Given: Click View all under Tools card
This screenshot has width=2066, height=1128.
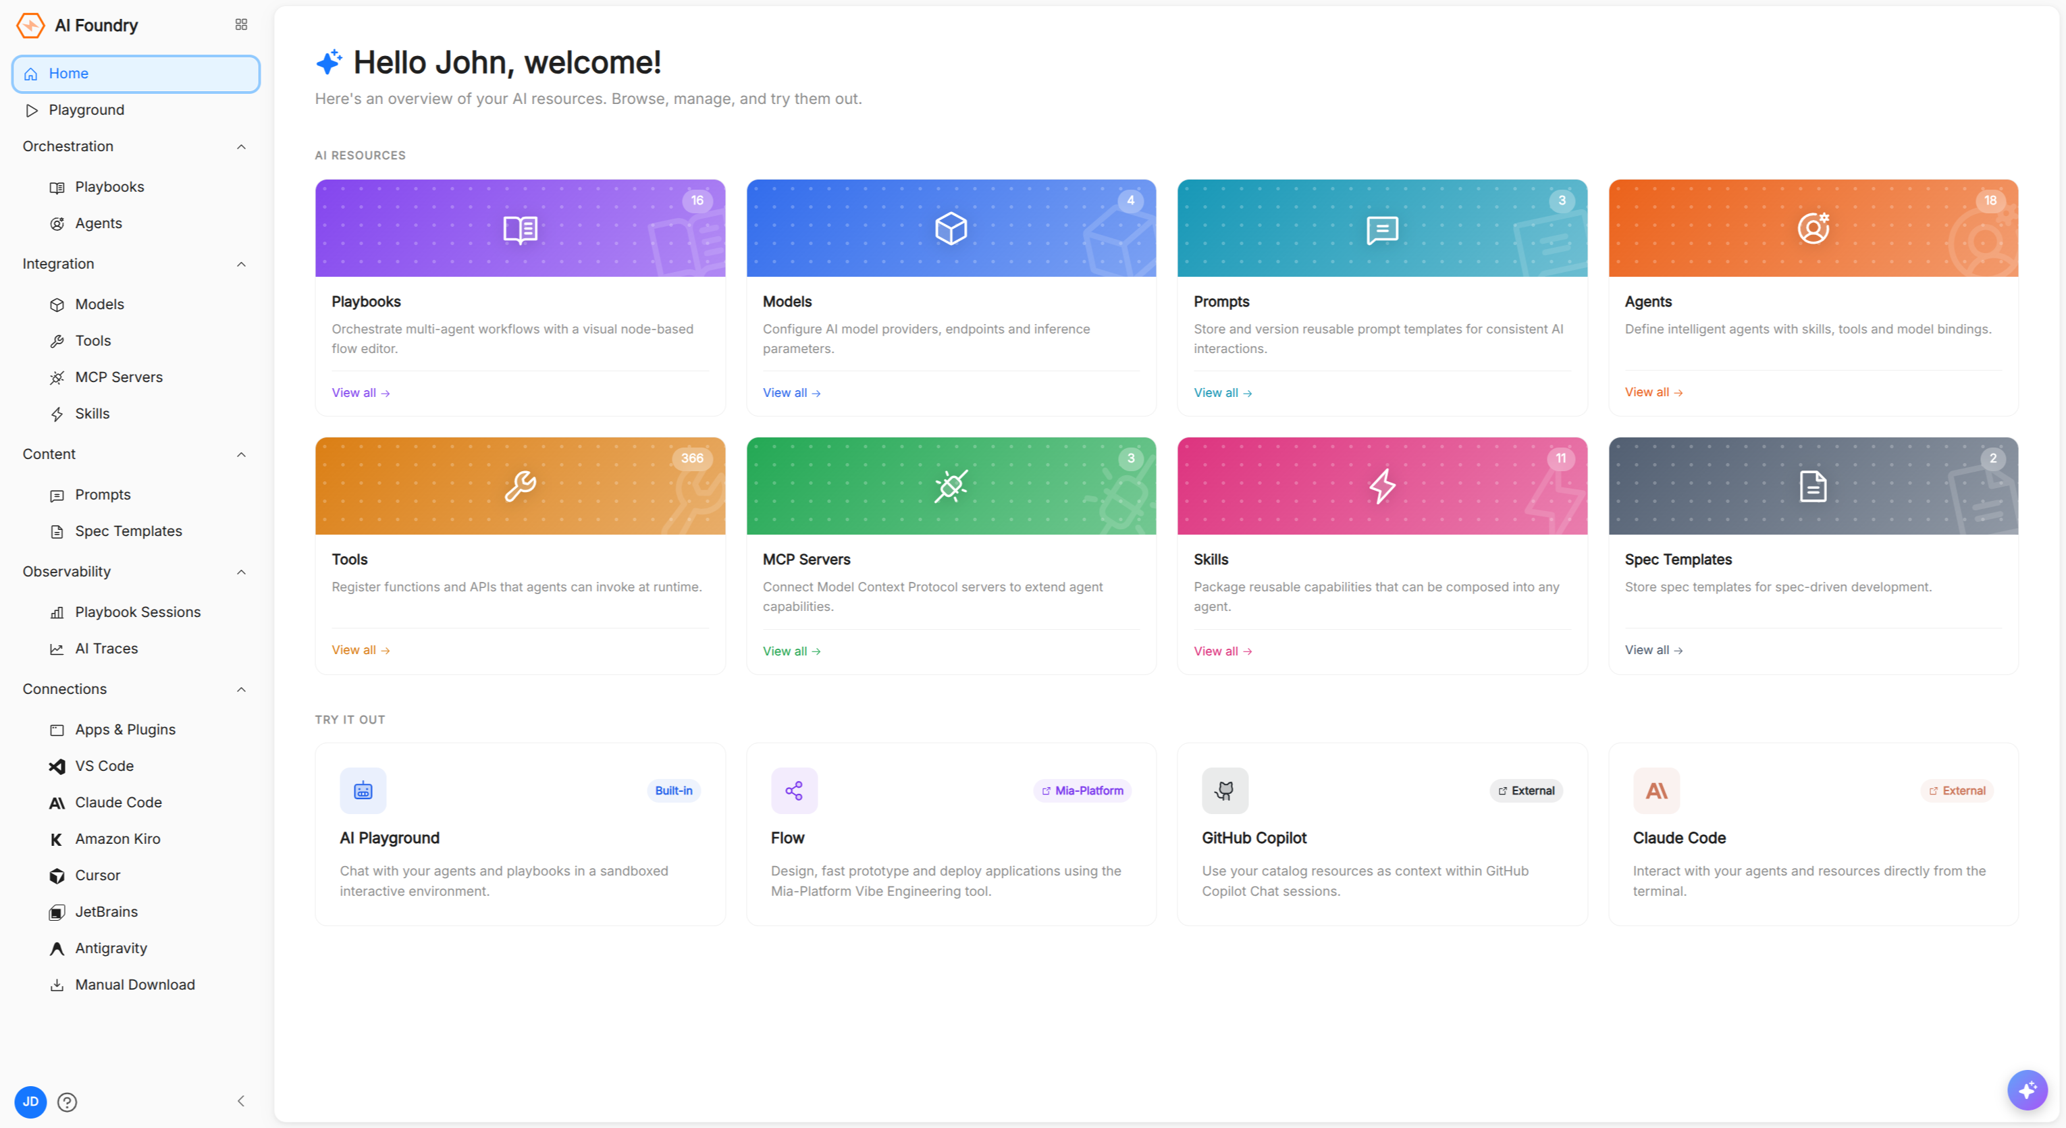Looking at the screenshot, I should tap(361, 650).
